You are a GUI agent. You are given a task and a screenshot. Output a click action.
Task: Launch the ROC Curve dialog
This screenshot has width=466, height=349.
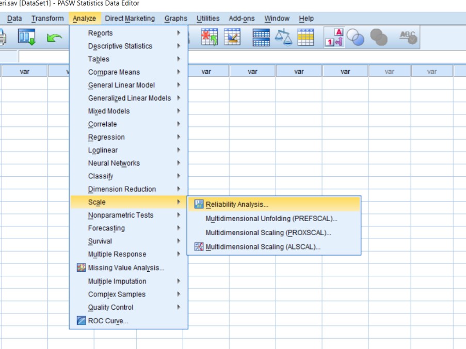coord(108,321)
